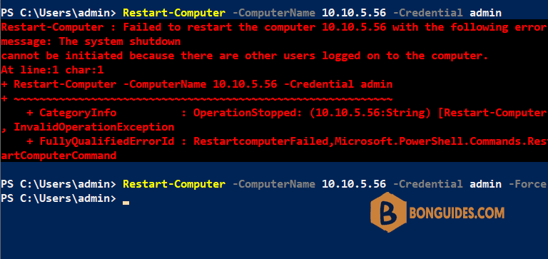
Task: Click the BONGUIDES.COM watermark text
Action: [x=457, y=213]
